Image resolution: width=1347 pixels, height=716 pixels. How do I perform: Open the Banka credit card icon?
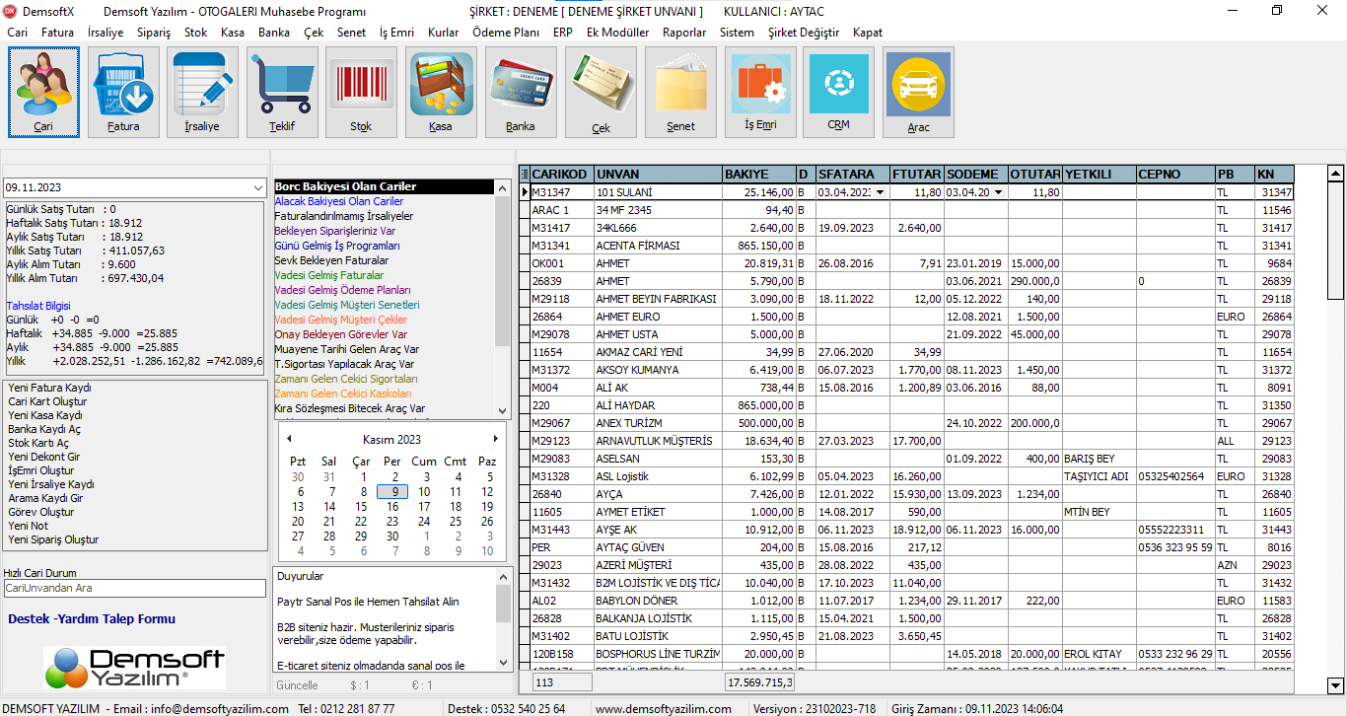(521, 92)
